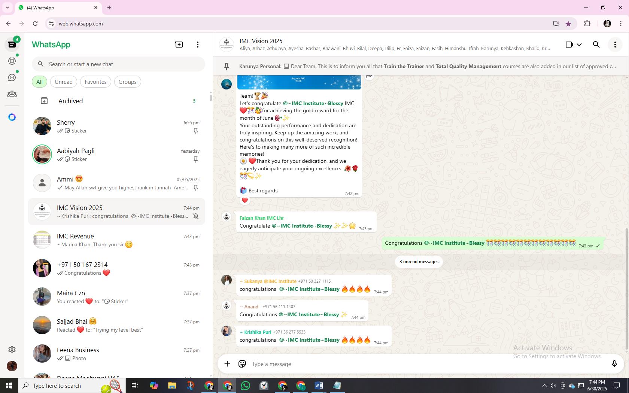
Task: Click the Type a message field
Action: tap(427, 364)
